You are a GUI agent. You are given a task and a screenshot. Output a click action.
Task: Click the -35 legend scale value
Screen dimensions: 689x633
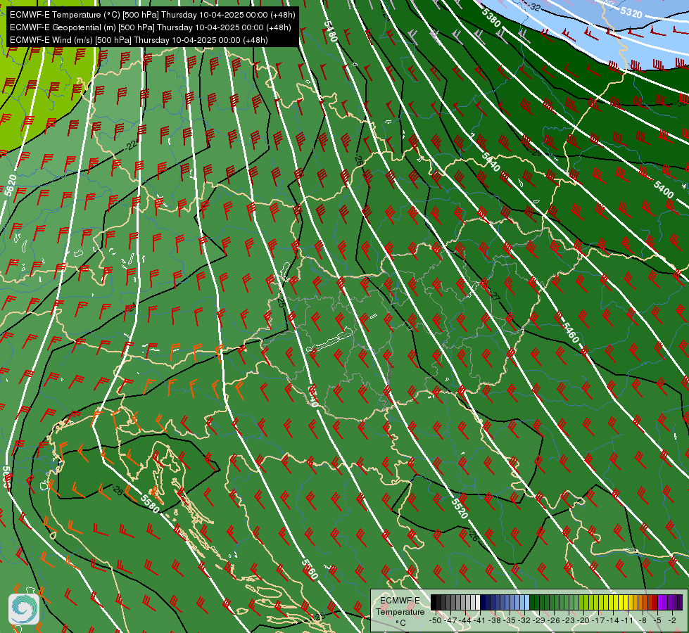[510, 620]
